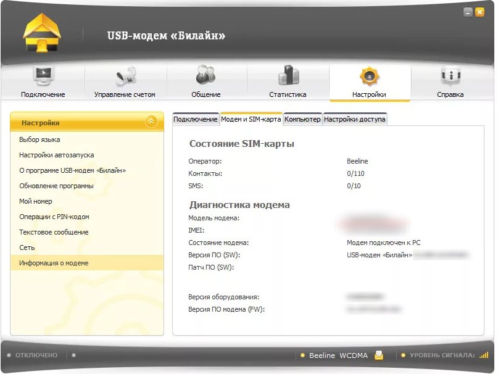Select the Сеть sidebar item
The image size is (498, 374).
27,247
